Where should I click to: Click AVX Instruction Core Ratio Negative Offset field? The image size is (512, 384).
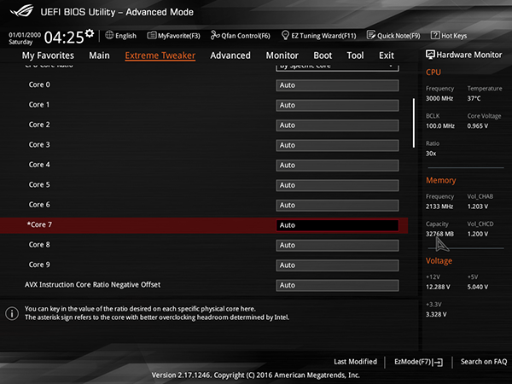[337, 285]
